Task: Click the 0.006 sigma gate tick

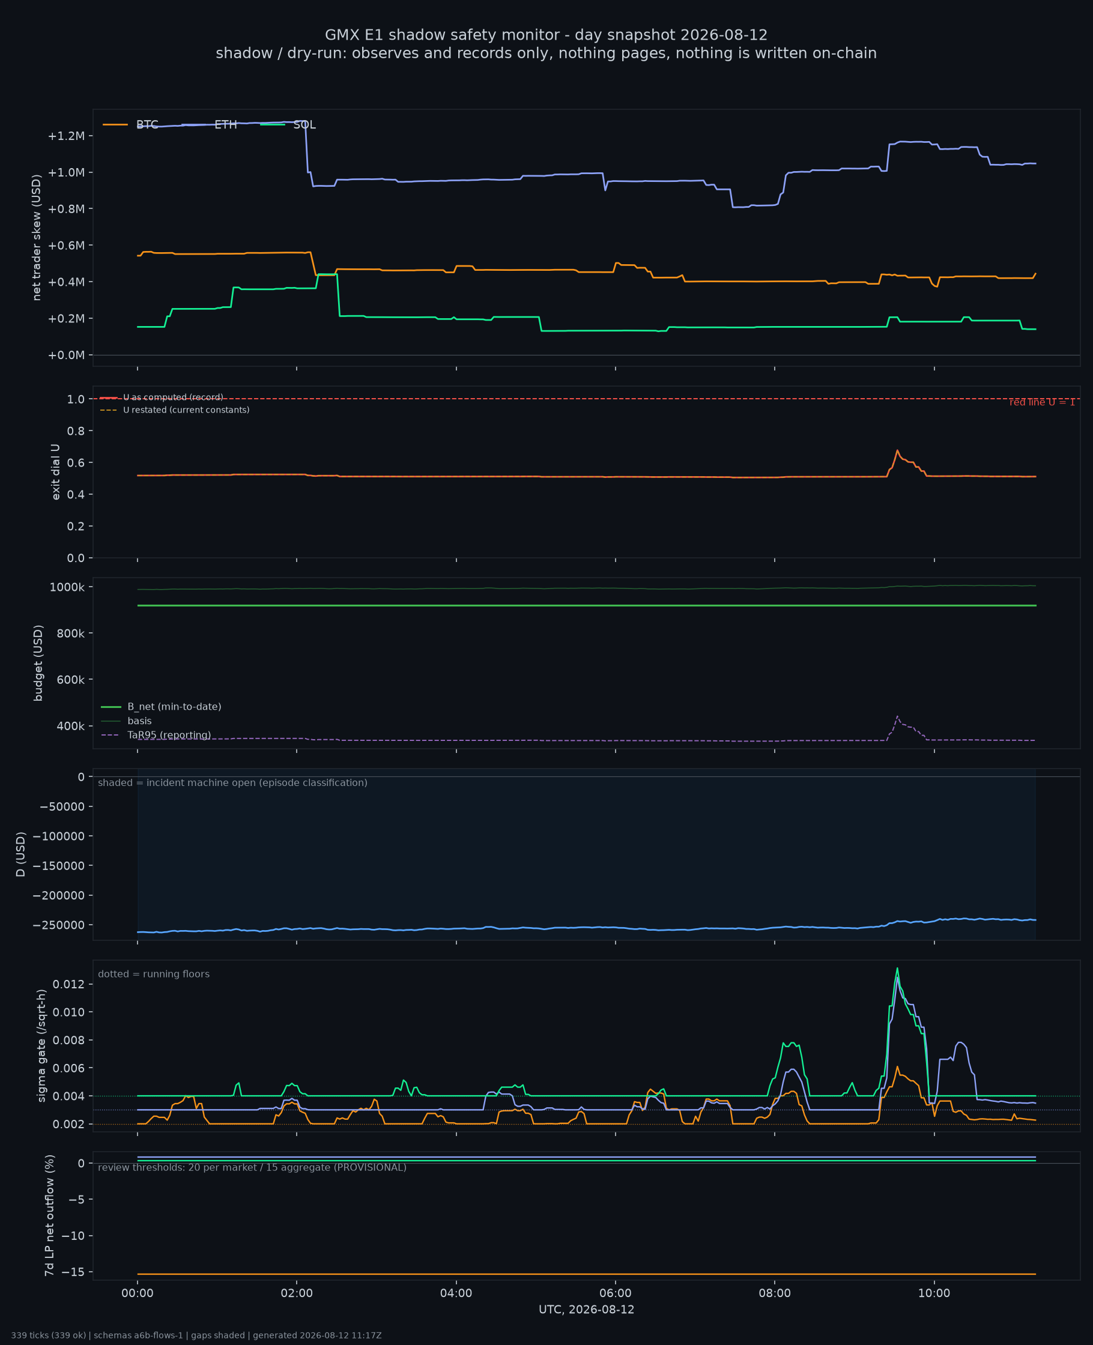Action: 67,1068
